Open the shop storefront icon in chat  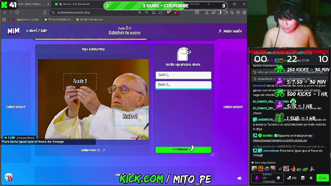pyautogui.click(x=303, y=178)
